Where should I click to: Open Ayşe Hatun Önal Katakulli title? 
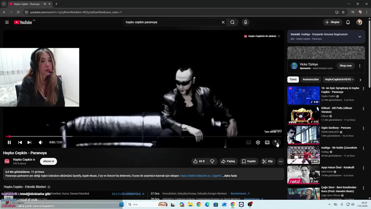[x=338, y=167]
